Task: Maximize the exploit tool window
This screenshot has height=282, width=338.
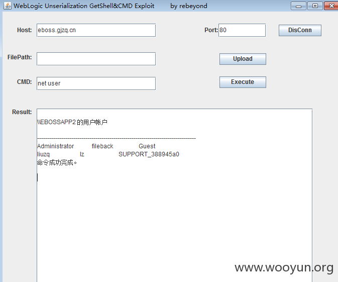Action: [x=315, y=6]
